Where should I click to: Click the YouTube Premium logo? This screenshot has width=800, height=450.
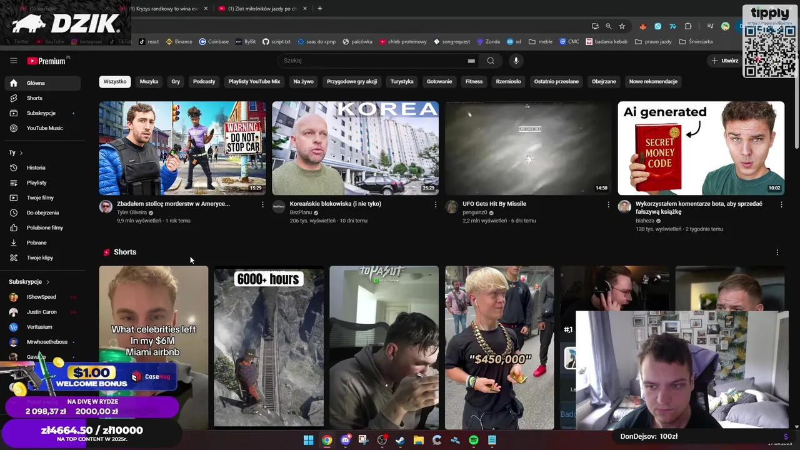pyautogui.click(x=47, y=61)
